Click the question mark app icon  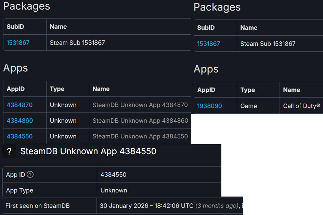pos(9,151)
